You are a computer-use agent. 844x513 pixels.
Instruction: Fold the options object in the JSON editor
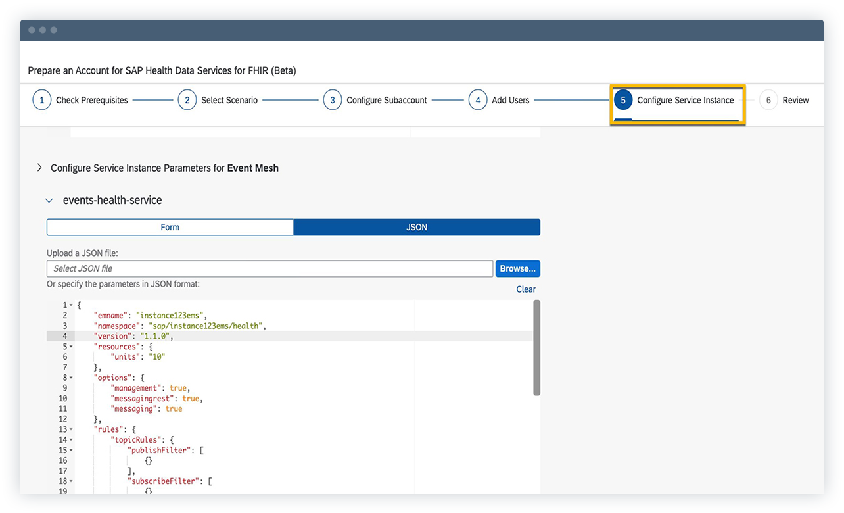tap(70, 377)
